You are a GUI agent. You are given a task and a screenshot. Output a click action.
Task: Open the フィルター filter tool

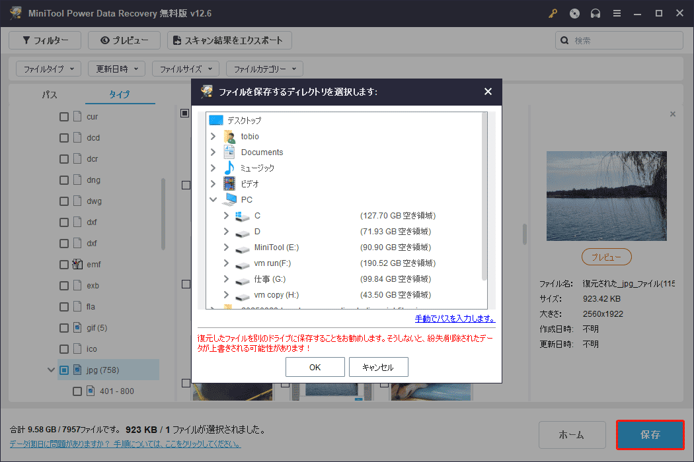tap(44, 40)
